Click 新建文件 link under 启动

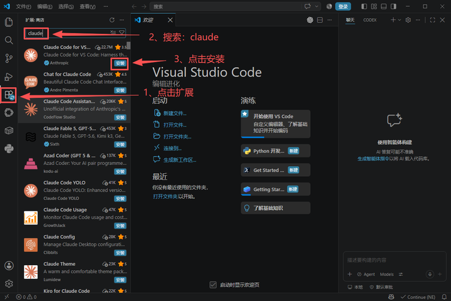(x=175, y=114)
